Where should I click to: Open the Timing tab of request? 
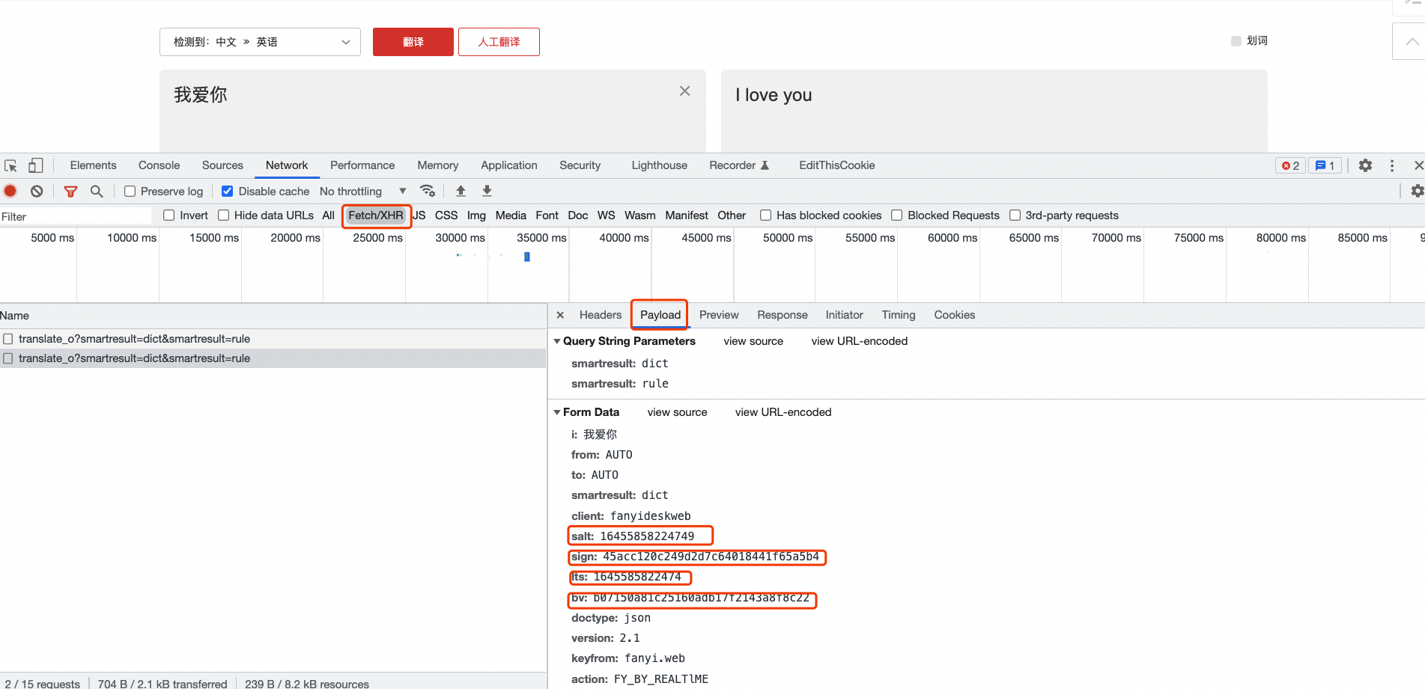899,315
